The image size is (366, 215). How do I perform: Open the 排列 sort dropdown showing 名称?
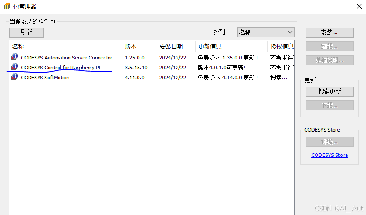pyautogui.click(x=266, y=32)
